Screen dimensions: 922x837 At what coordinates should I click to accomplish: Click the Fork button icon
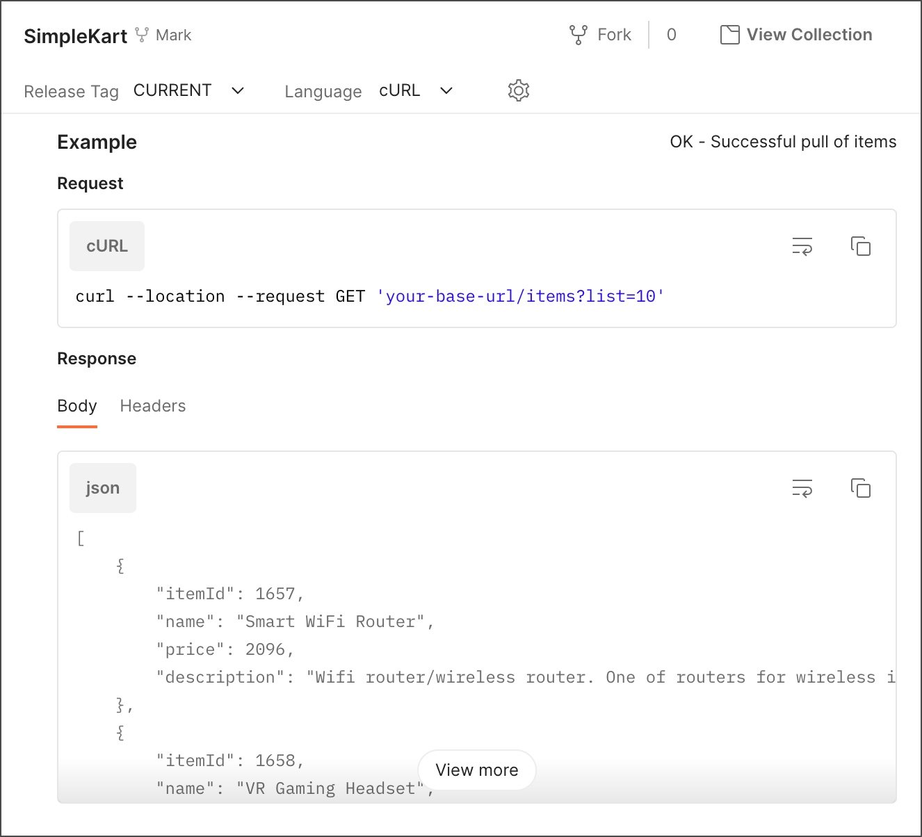tap(579, 35)
